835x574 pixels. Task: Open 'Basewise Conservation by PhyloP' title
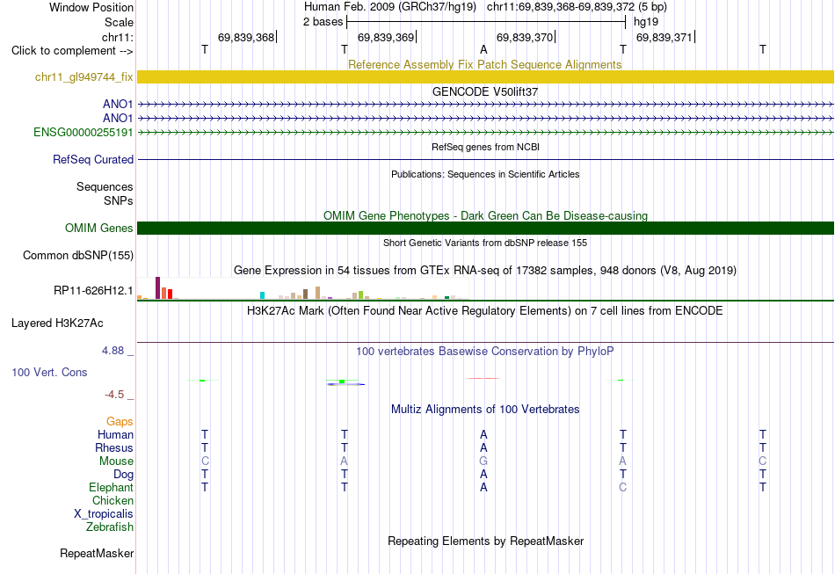485,352
